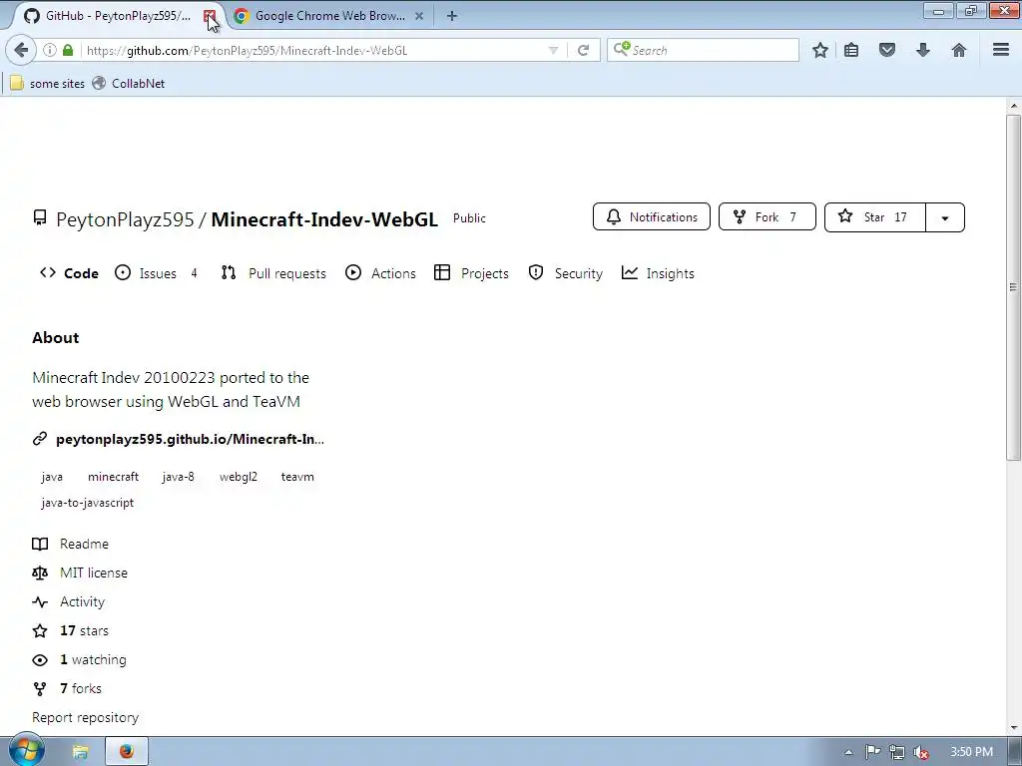
Task: Open Windows Explorer from the taskbar
Action: (x=80, y=752)
